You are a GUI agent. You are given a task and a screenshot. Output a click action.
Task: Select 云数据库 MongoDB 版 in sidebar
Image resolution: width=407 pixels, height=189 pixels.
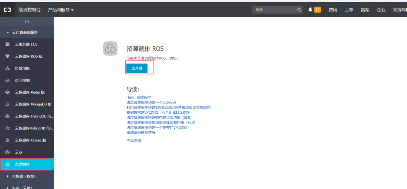click(33, 104)
